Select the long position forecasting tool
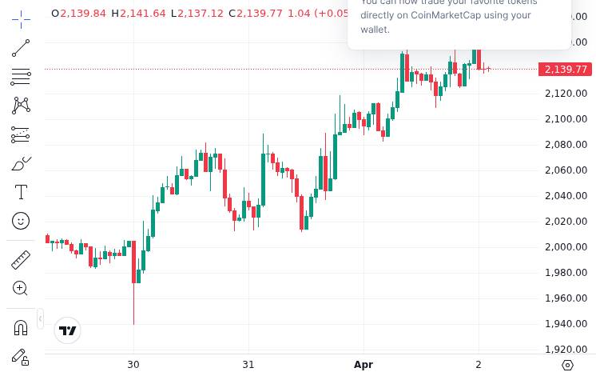 coord(21,134)
